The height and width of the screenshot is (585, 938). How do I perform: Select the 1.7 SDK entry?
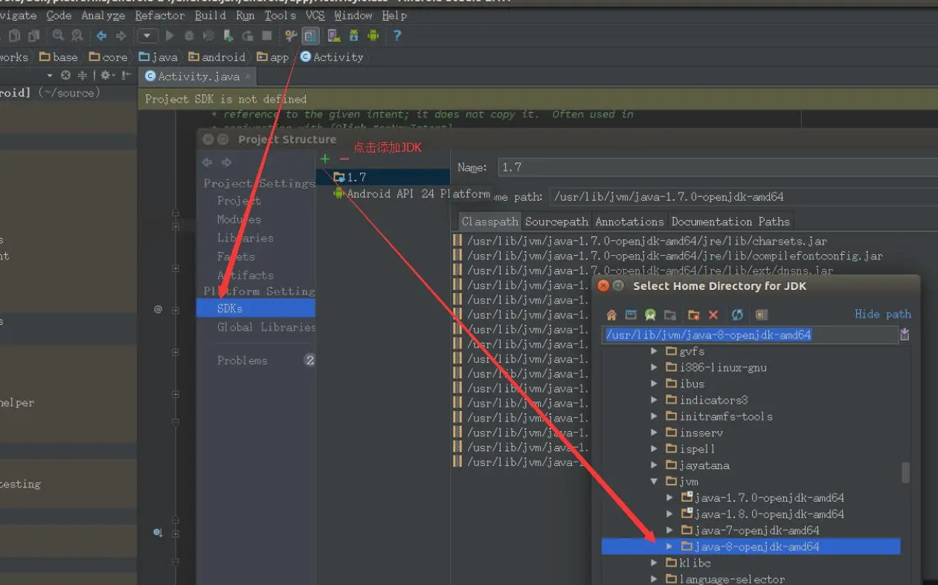pos(383,177)
